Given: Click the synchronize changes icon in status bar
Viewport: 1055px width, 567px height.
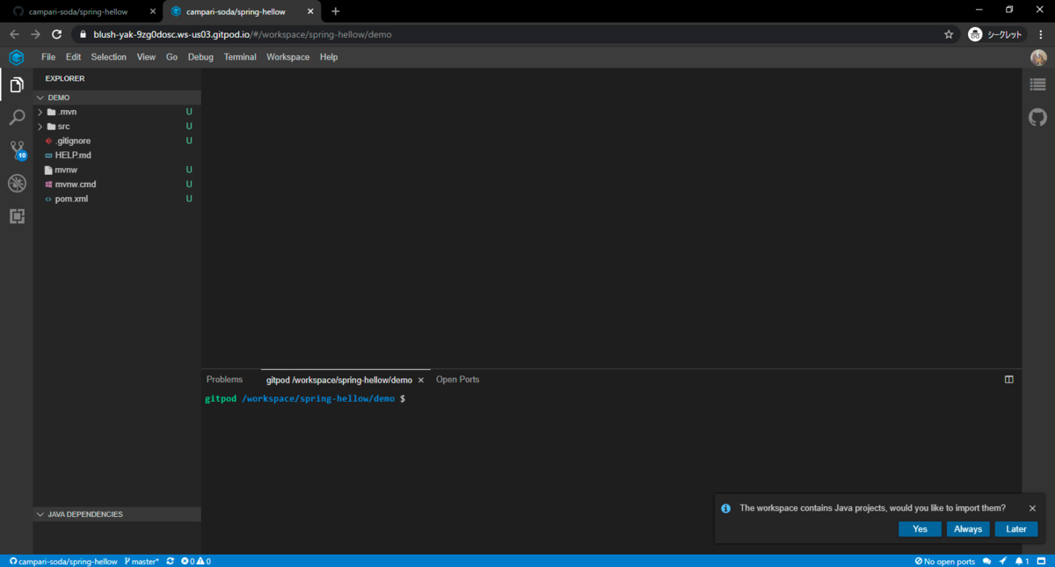Looking at the screenshot, I should click(x=170, y=561).
